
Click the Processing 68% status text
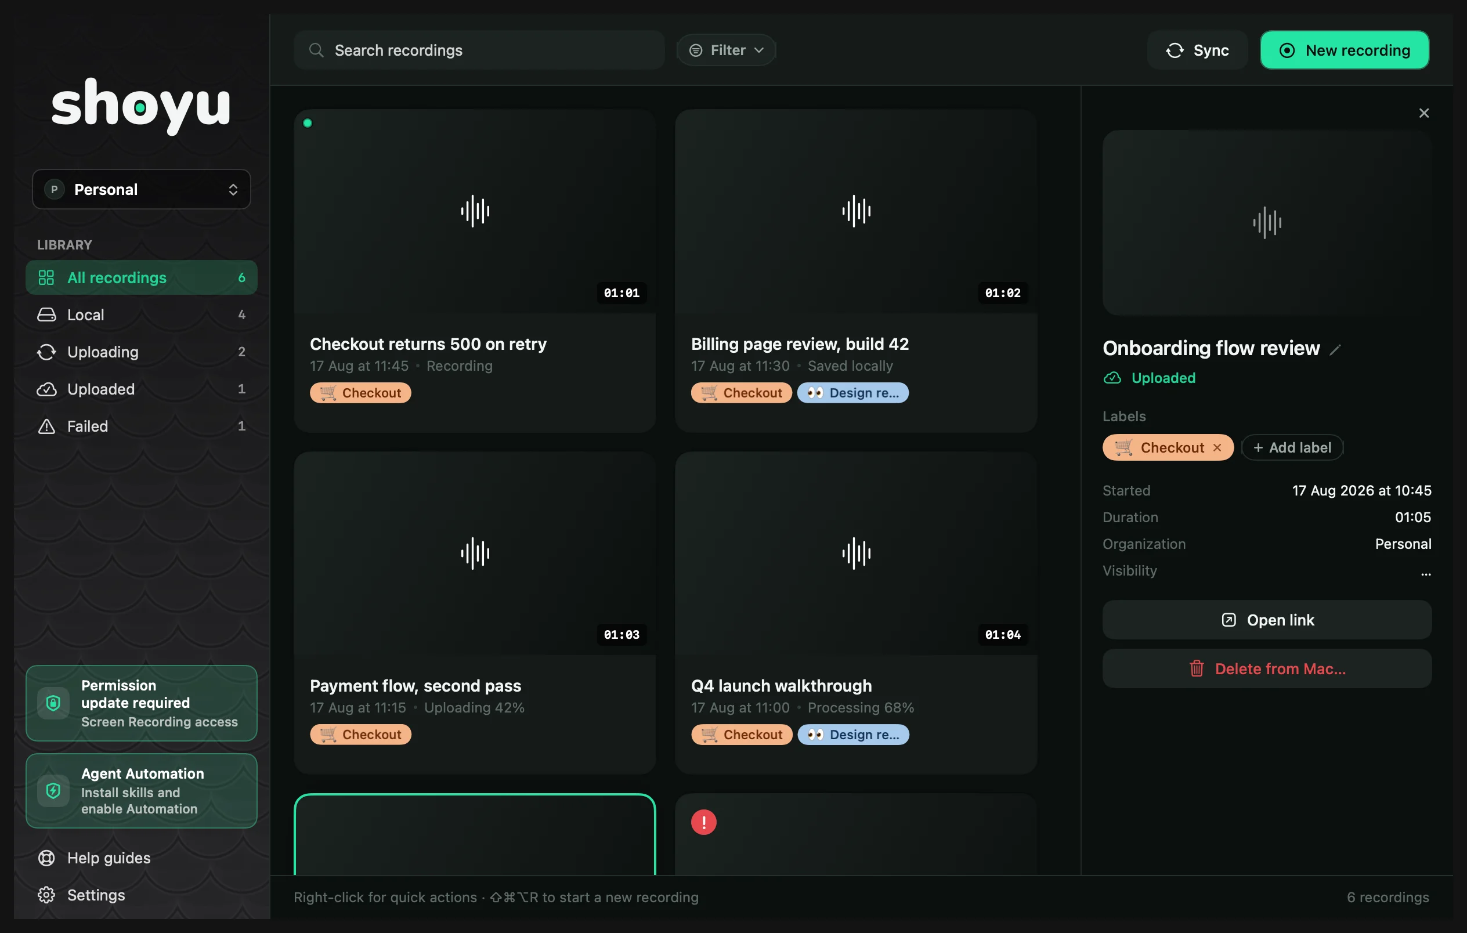[x=861, y=708]
